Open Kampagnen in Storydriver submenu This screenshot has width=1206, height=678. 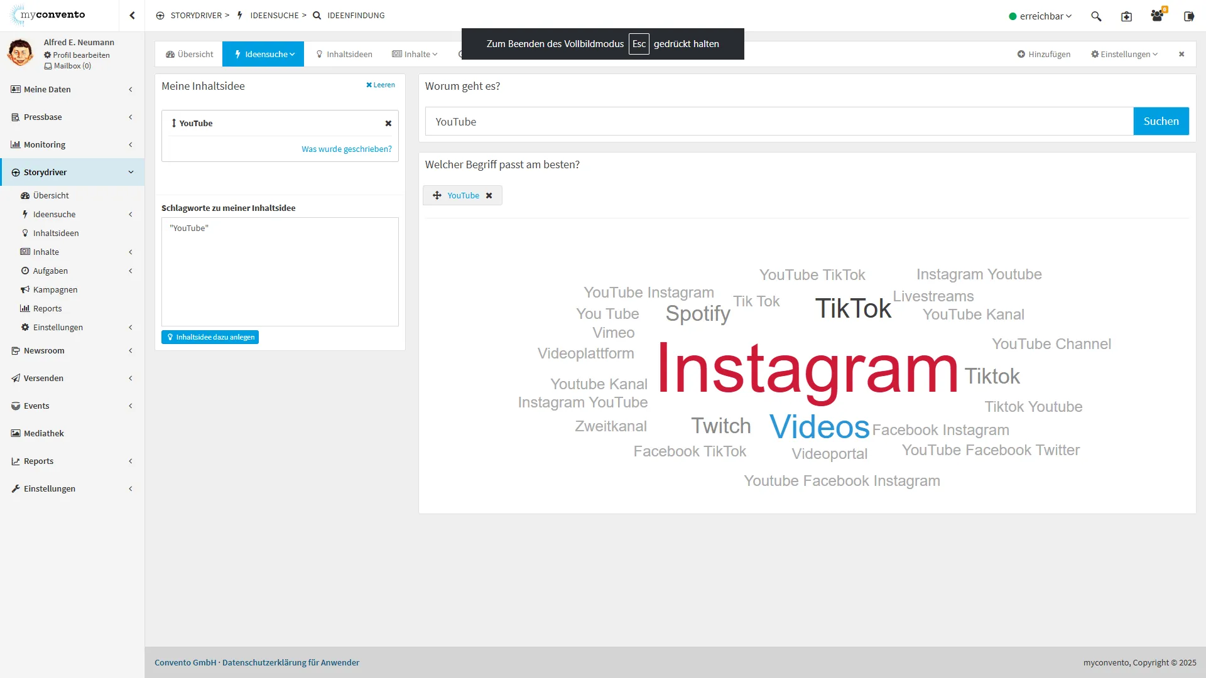[x=55, y=290]
